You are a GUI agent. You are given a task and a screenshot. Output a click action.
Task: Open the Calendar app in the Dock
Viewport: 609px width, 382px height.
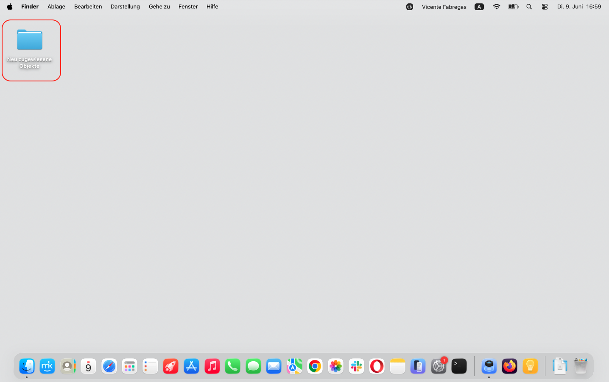[88, 366]
